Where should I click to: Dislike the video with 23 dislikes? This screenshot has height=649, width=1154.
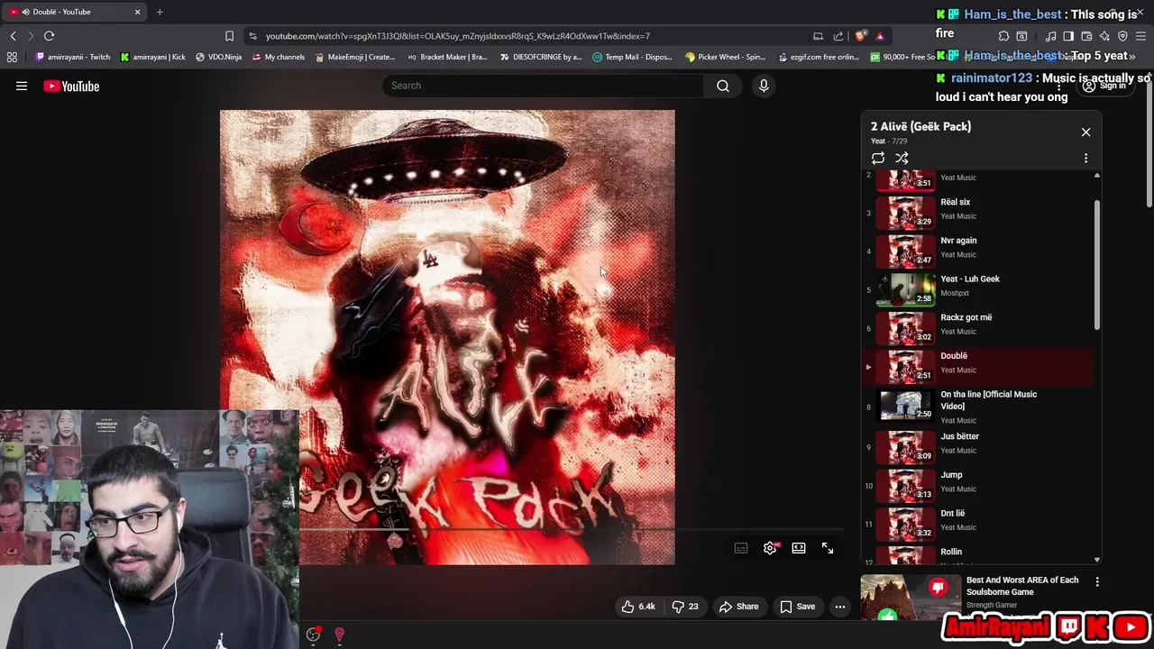686,607
